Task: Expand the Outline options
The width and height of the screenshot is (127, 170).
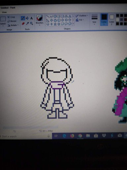Action: 82,16
